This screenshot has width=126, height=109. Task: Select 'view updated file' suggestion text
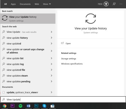[x=16, y=70]
